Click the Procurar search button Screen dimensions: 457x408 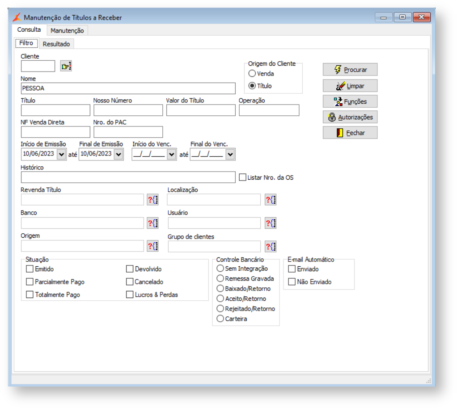pyautogui.click(x=350, y=70)
